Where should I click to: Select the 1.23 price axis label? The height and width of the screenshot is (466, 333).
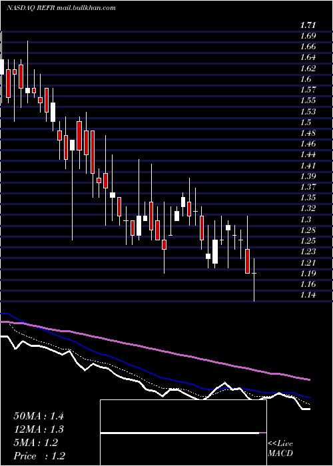click(x=308, y=252)
